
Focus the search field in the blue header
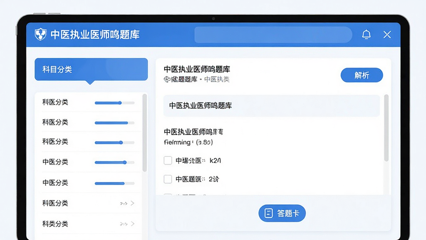(273, 35)
